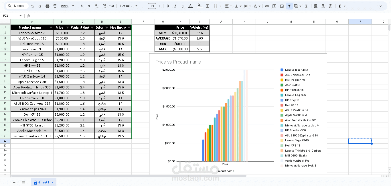Screen dimensions: 391x186
Task: Increase the font size
Action: pos(159,6)
